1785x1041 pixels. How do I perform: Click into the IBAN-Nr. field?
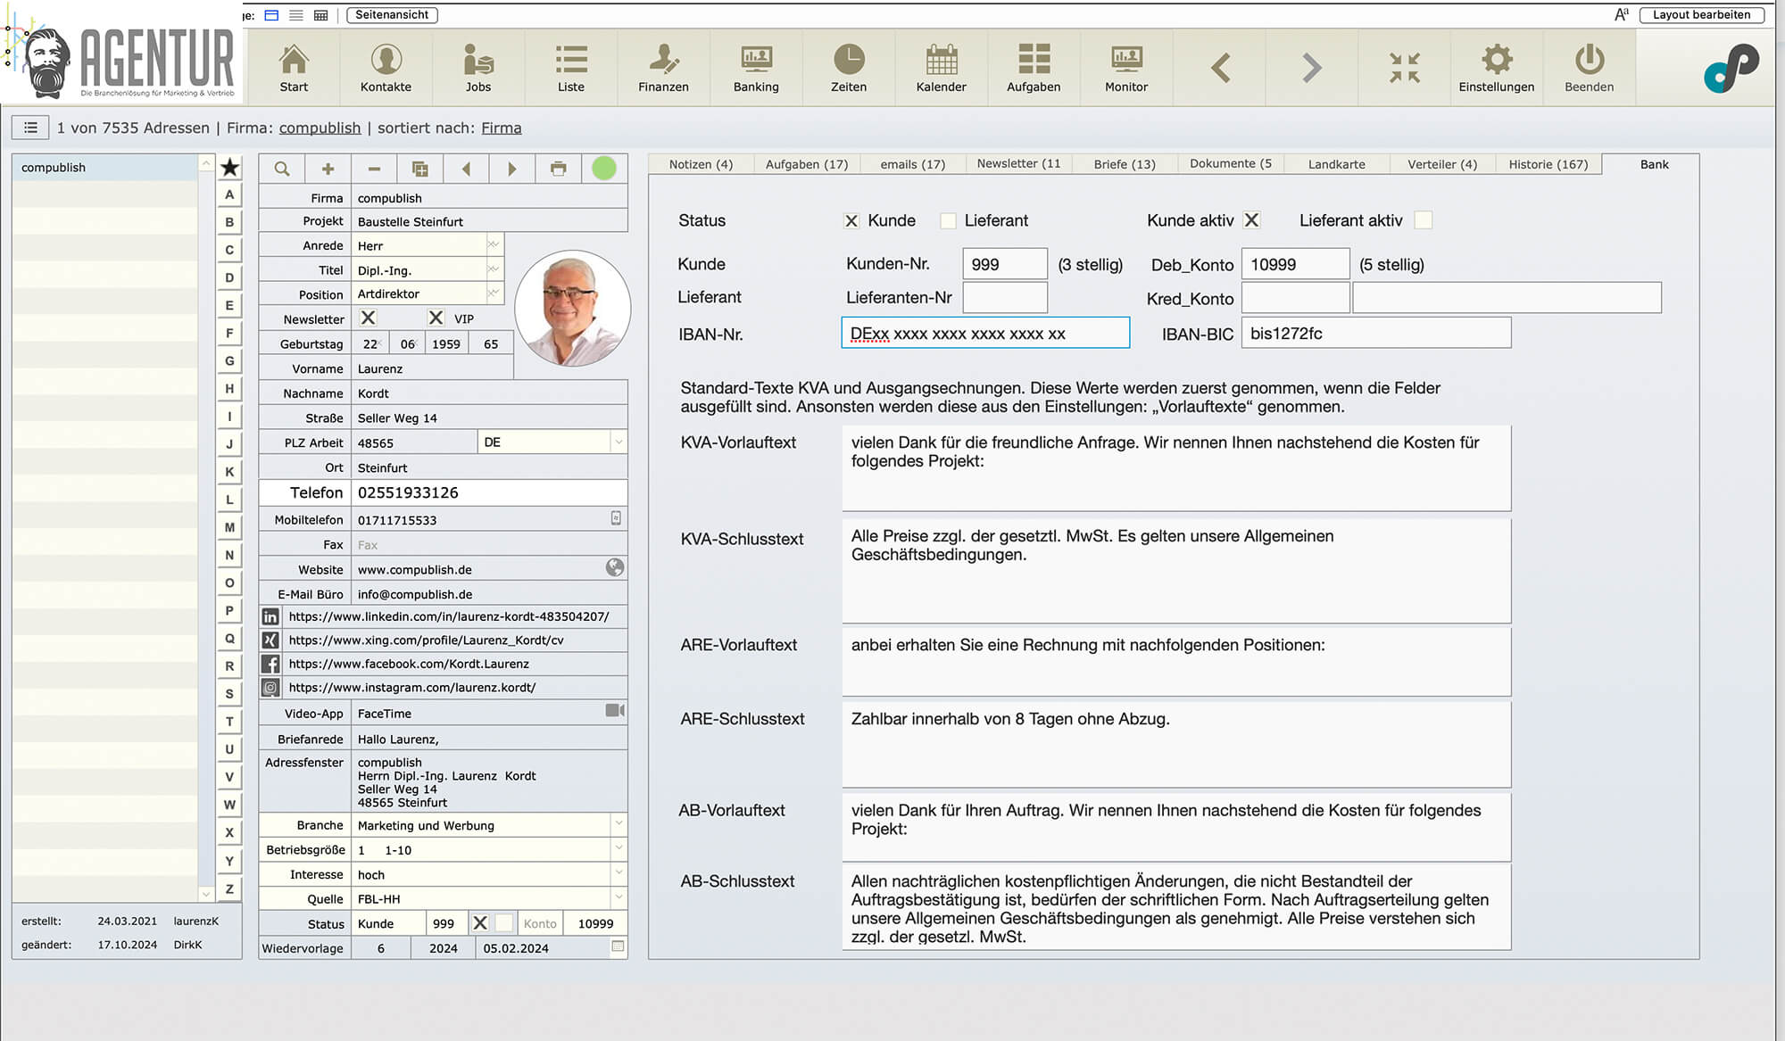[985, 334]
